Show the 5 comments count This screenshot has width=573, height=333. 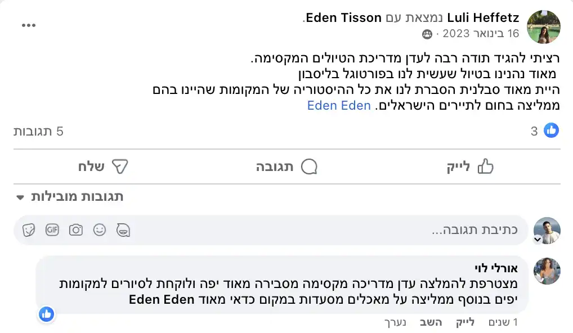tap(38, 132)
